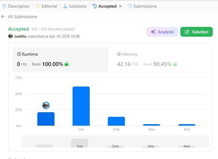This screenshot has width=218, height=159.
Task: Select the Runtime stats panel
Action: [x=61, y=60]
